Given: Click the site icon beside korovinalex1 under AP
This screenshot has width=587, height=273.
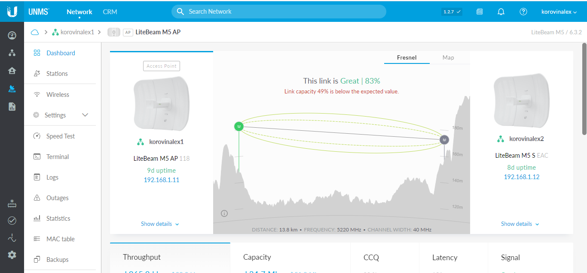Looking at the screenshot, I should click(x=141, y=142).
